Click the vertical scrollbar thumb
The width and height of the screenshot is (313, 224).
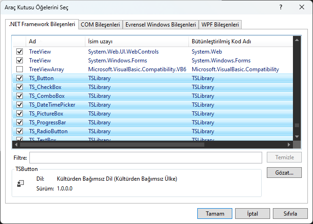(x=297, y=126)
